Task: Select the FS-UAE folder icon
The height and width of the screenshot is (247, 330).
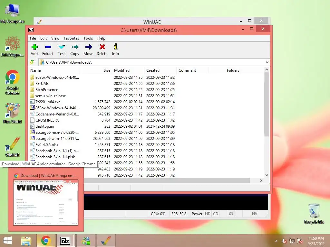Action: tap(32, 83)
